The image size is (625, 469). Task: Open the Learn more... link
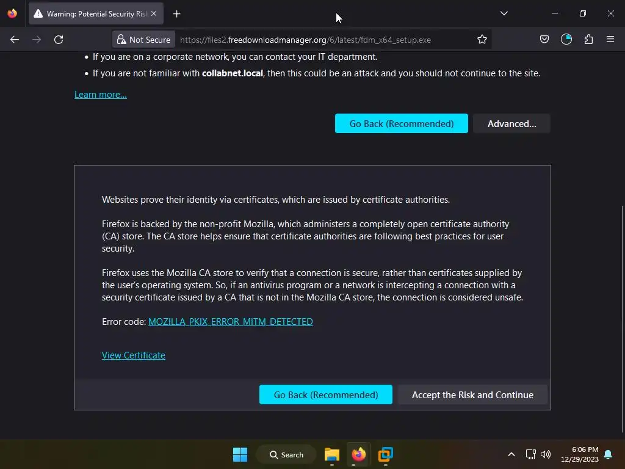[101, 95]
